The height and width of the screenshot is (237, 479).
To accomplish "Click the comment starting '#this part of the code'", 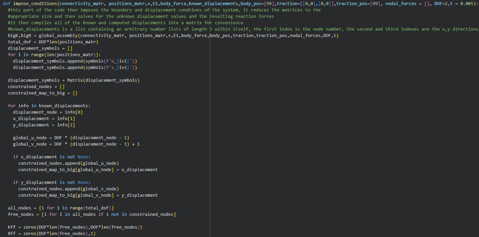I will tap(164, 10).
